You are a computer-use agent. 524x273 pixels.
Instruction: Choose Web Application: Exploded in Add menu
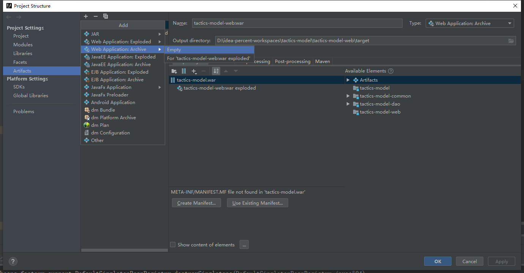click(123, 41)
